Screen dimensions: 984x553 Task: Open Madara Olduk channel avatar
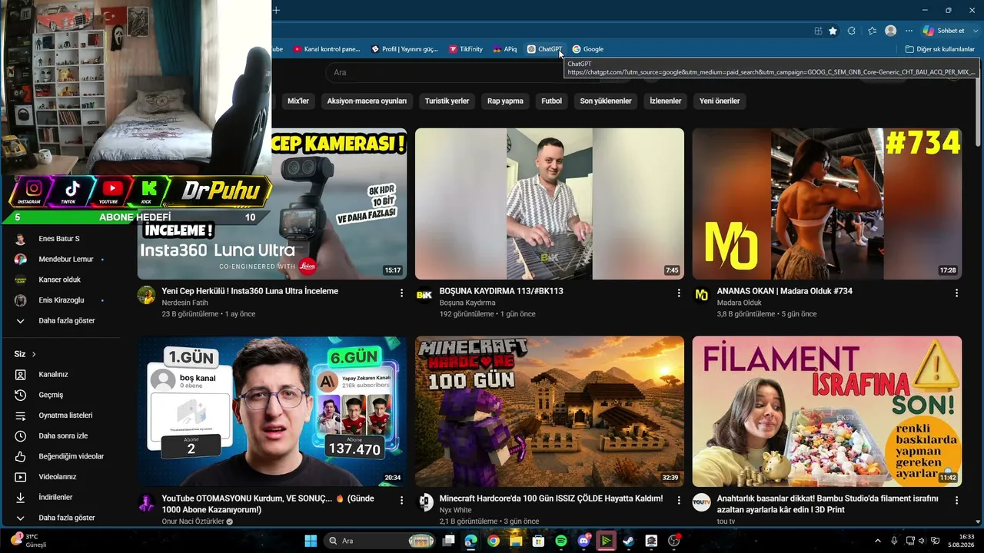pyautogui.click(x=702, y=295)
